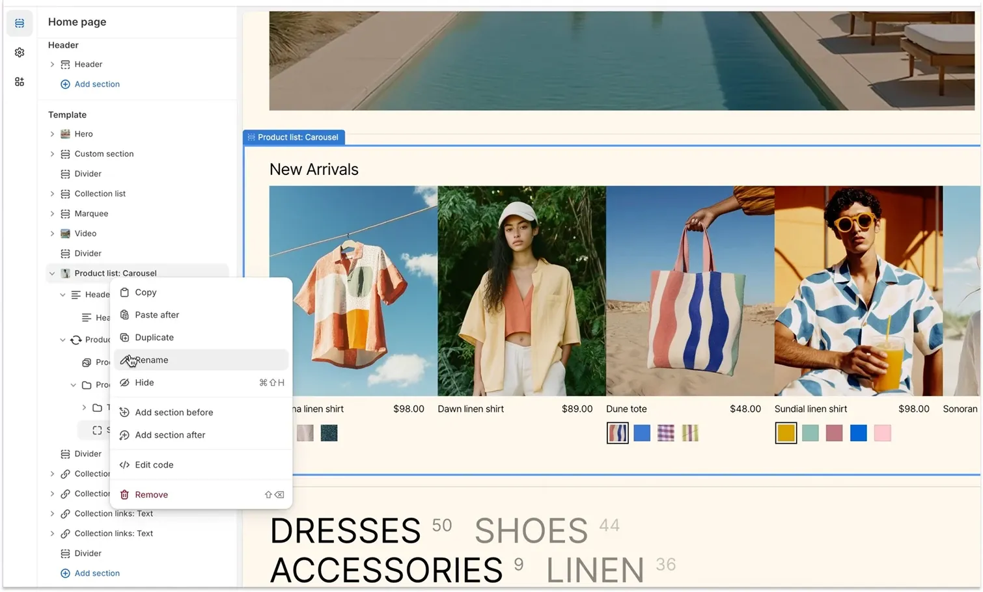
Task: Click the Video section icon in sidebar
Action: (65, 233)
